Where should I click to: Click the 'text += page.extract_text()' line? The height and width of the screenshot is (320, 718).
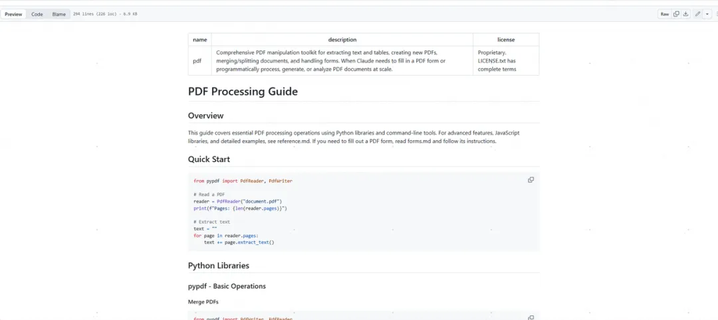[239, 243]
